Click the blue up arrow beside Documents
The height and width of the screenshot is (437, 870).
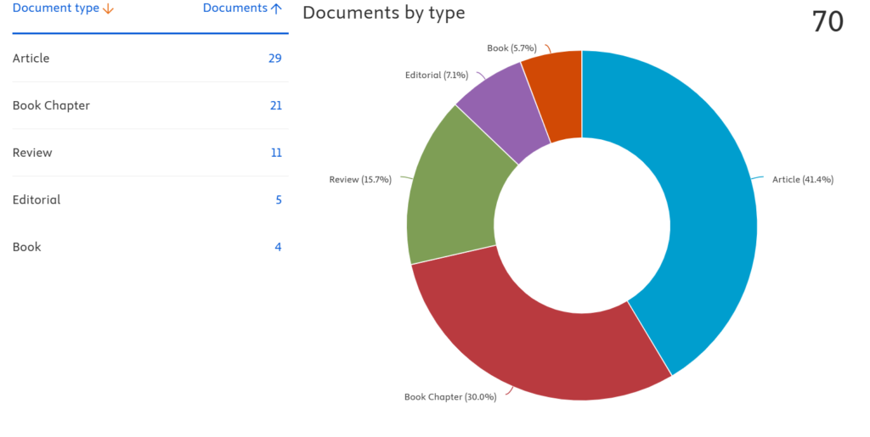pyautogui.click(x=276, y=8)
